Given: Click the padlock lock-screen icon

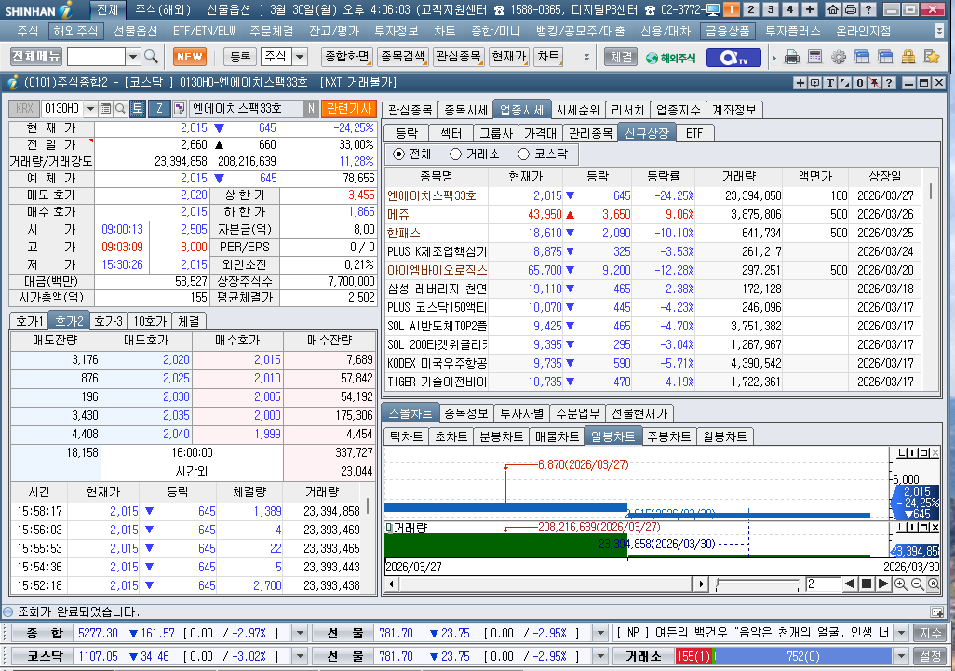Looking at the screenshot, I should [x=908, y=58].
